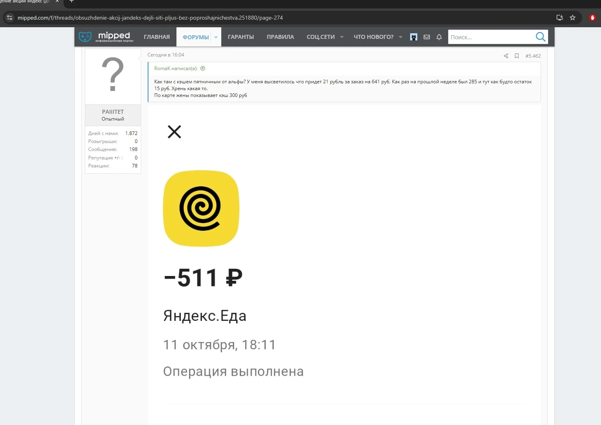Click the 'Операция выполнена' status text

tap(233, 371)
